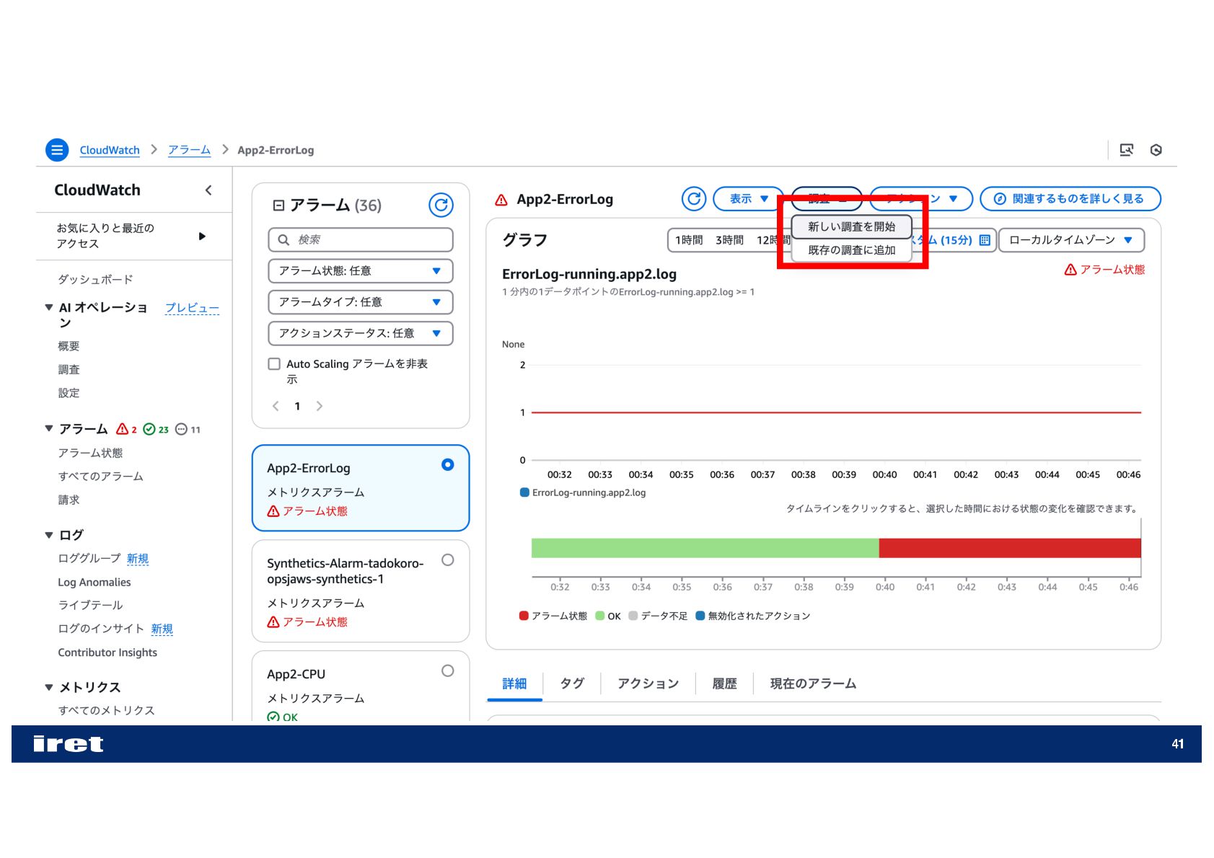
Task: Collapse the AI オペレーション section
Action: pyautogui.click(x=49, y=307)
